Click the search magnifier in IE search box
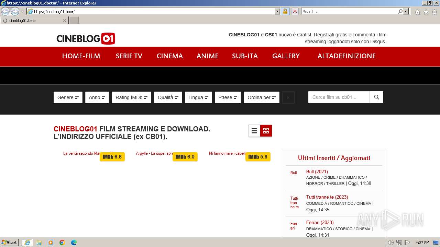 pyautogui.click(x=400, y=11)
